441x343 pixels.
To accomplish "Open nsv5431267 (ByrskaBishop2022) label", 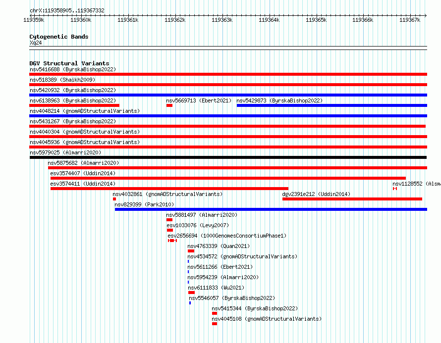I will [x=73, y=121].
